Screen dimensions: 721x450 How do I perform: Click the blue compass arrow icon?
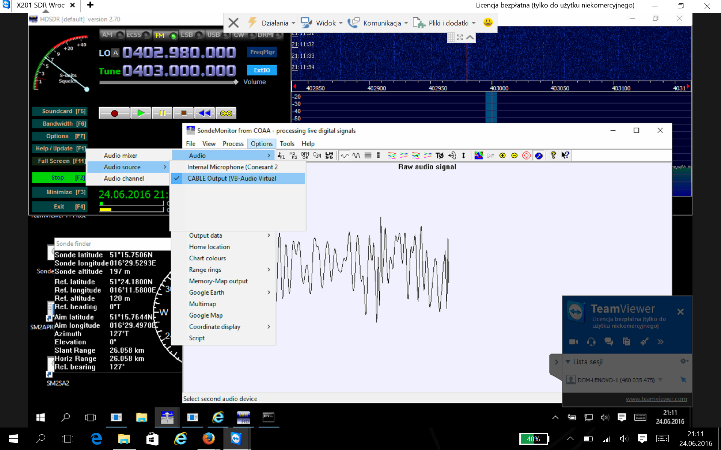(x=538, y=155)
